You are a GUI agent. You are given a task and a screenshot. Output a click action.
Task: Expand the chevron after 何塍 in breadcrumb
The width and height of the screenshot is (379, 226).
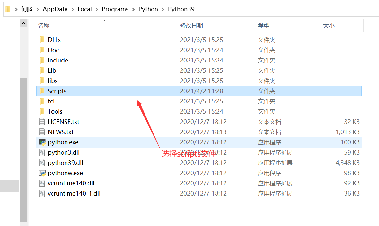(38, 9)
